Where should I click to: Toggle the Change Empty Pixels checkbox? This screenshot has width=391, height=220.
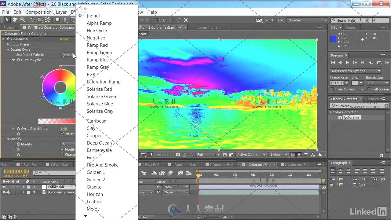pos(62,155)
